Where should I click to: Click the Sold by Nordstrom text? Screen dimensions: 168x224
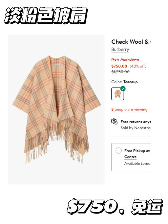(x=136, y=128)
